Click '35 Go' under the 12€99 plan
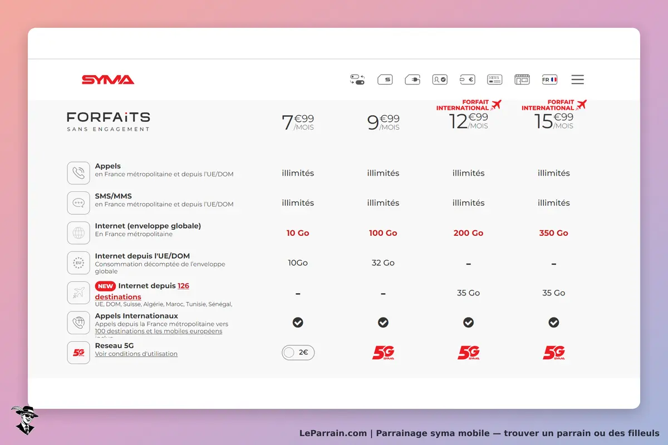Image resolution: width=668 pixels, height=445 pixels. coord(469,293)
